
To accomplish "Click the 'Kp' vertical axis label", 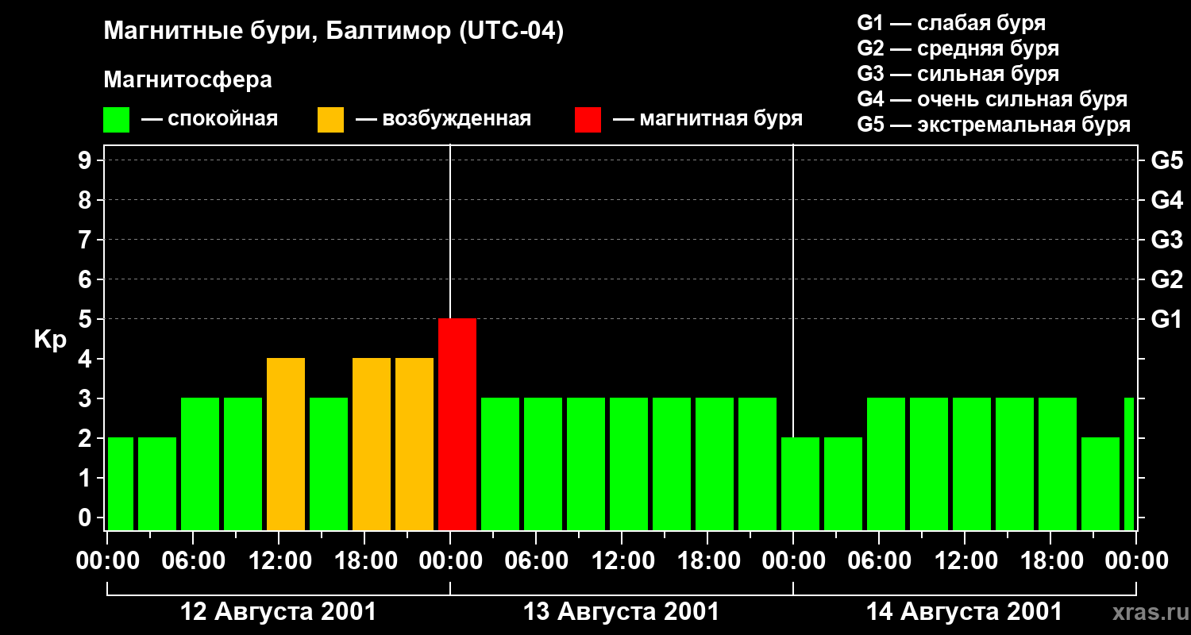I will 50,340.
